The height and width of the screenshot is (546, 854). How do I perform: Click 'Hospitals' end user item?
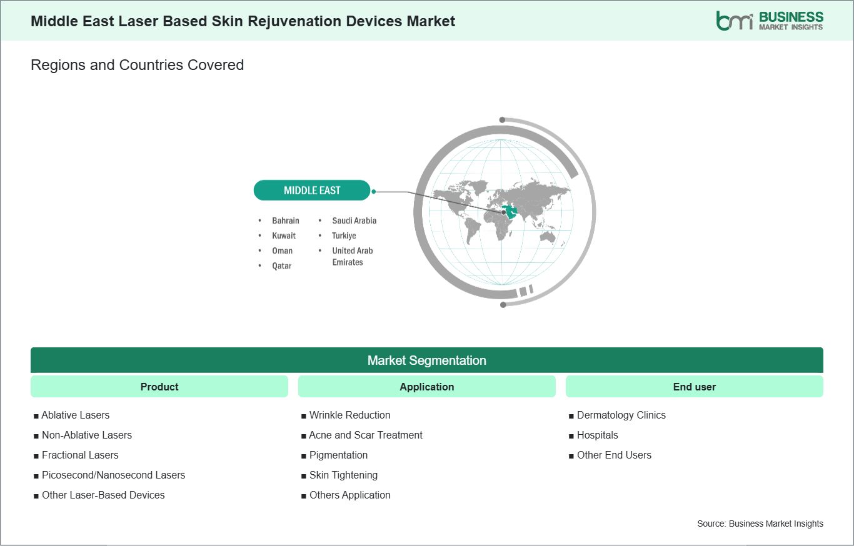[598, 435]
